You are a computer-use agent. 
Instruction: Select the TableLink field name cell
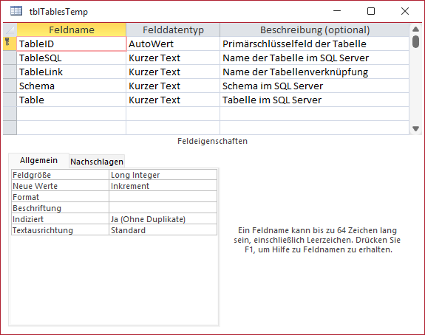72,72
